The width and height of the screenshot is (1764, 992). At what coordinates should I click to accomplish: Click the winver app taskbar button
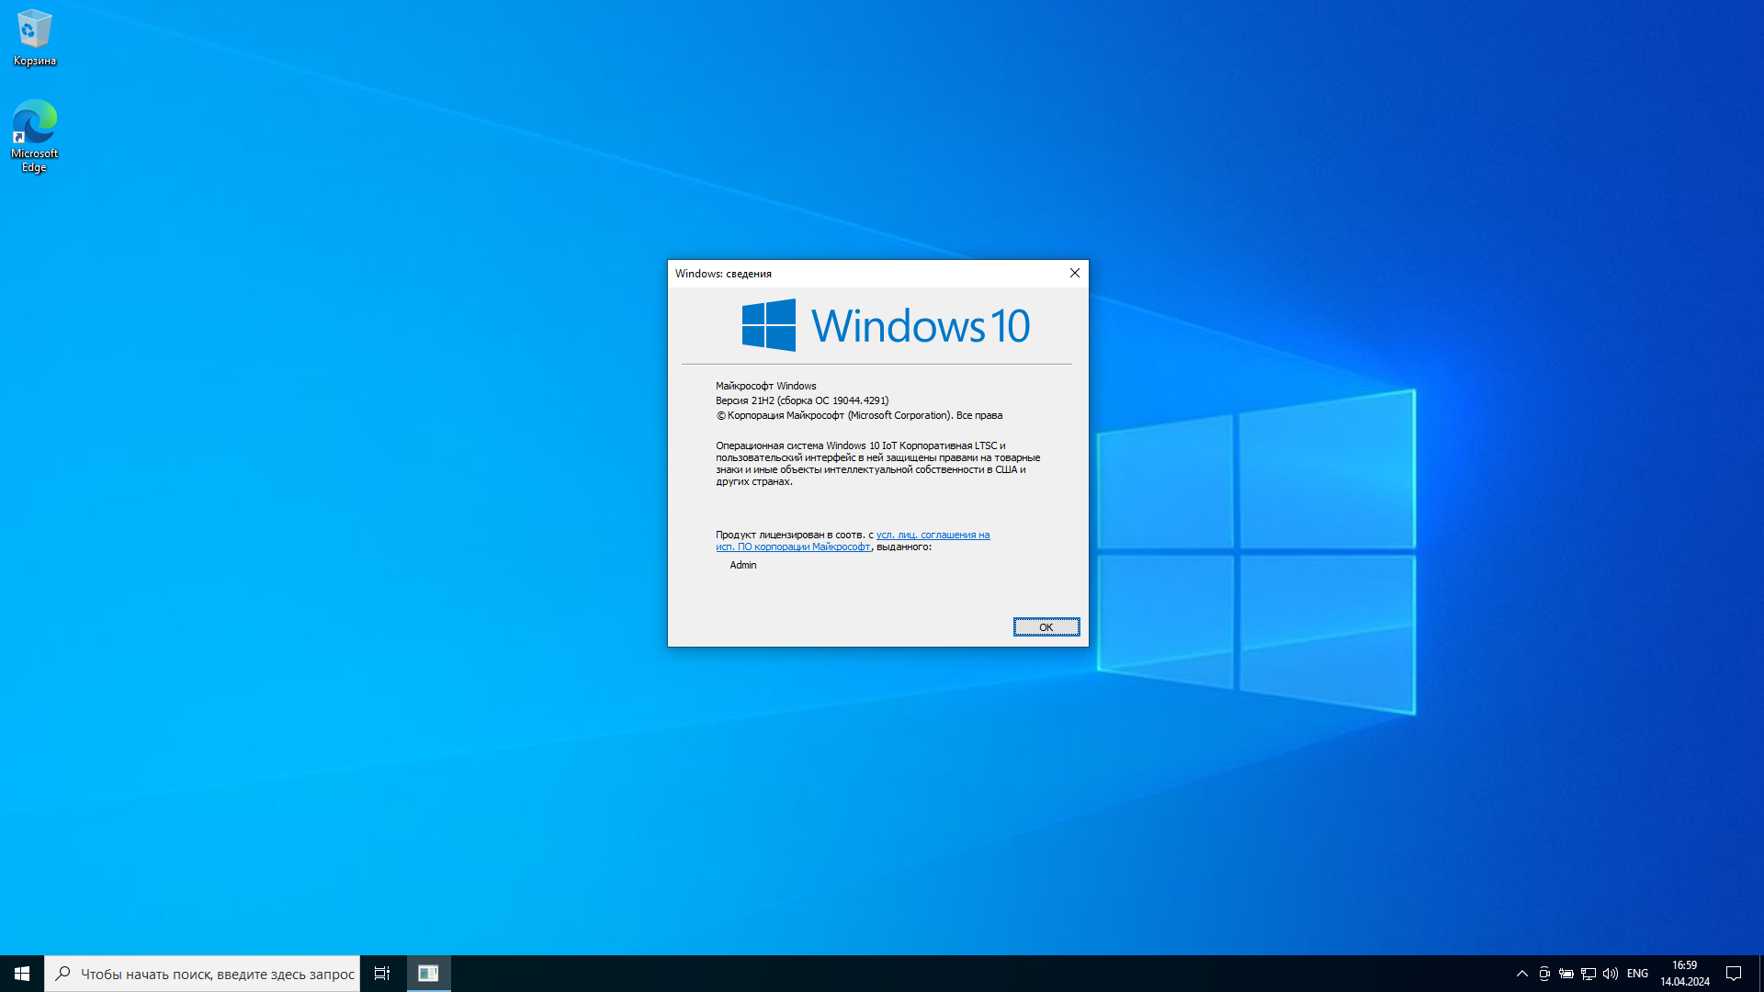pos(428,974)
